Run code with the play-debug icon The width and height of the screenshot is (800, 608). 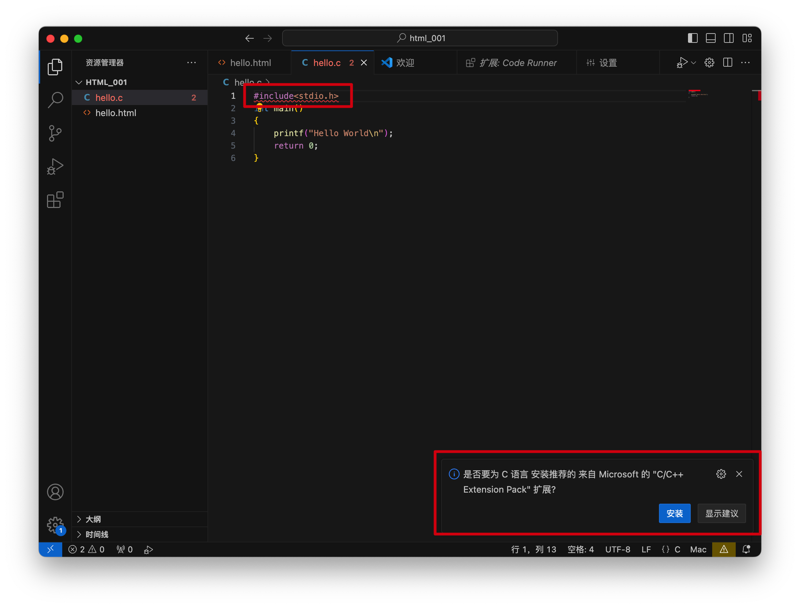pos(681,63)
